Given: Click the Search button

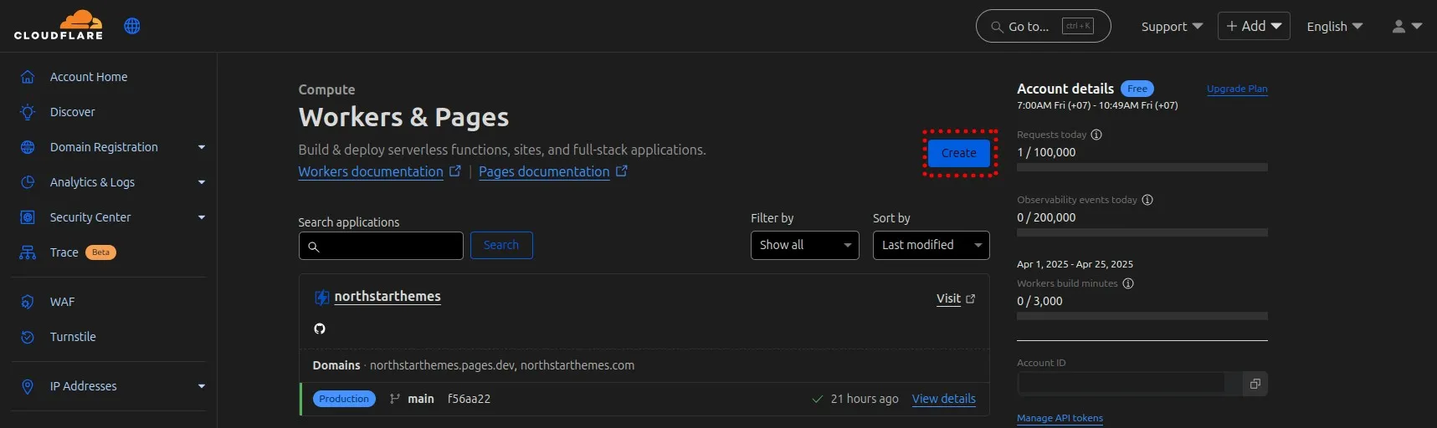Looking at the screenshot, I should [x=501, y=245].
